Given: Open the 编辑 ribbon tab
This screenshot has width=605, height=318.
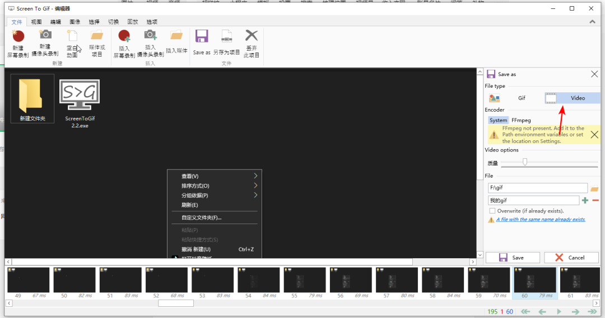Looking at the screenshot, I should [55, 22].
